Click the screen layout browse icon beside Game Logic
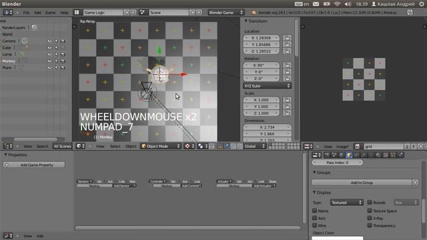This screenshot has height=240, width=427. coord(77,12)
